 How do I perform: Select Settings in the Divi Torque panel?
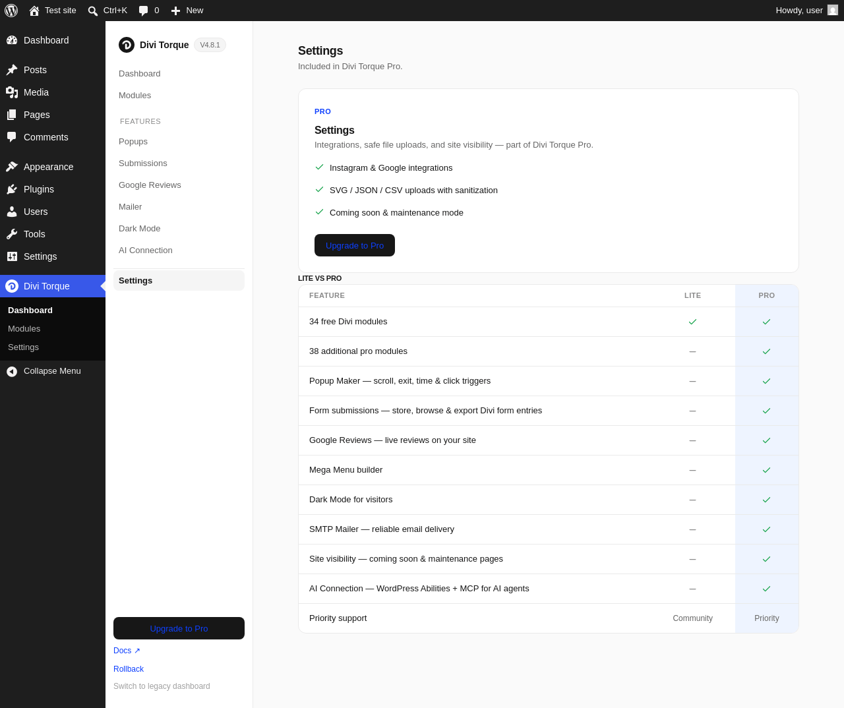(x=179, y=281)
